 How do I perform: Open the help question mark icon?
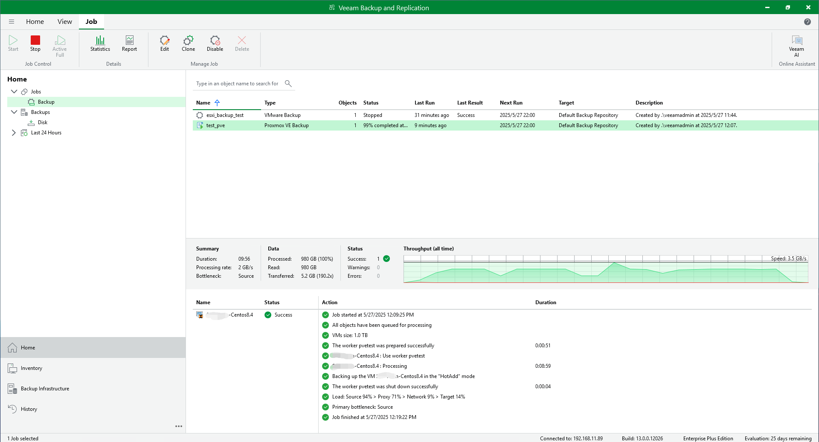(x=807, y=22)
